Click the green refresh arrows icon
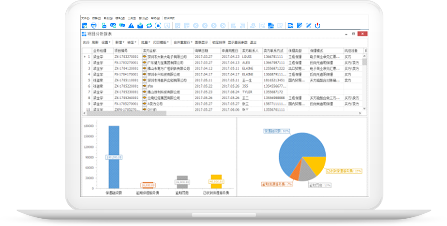Screen dimensions: 447x226 pyautogui.click(x=149, y=26)
